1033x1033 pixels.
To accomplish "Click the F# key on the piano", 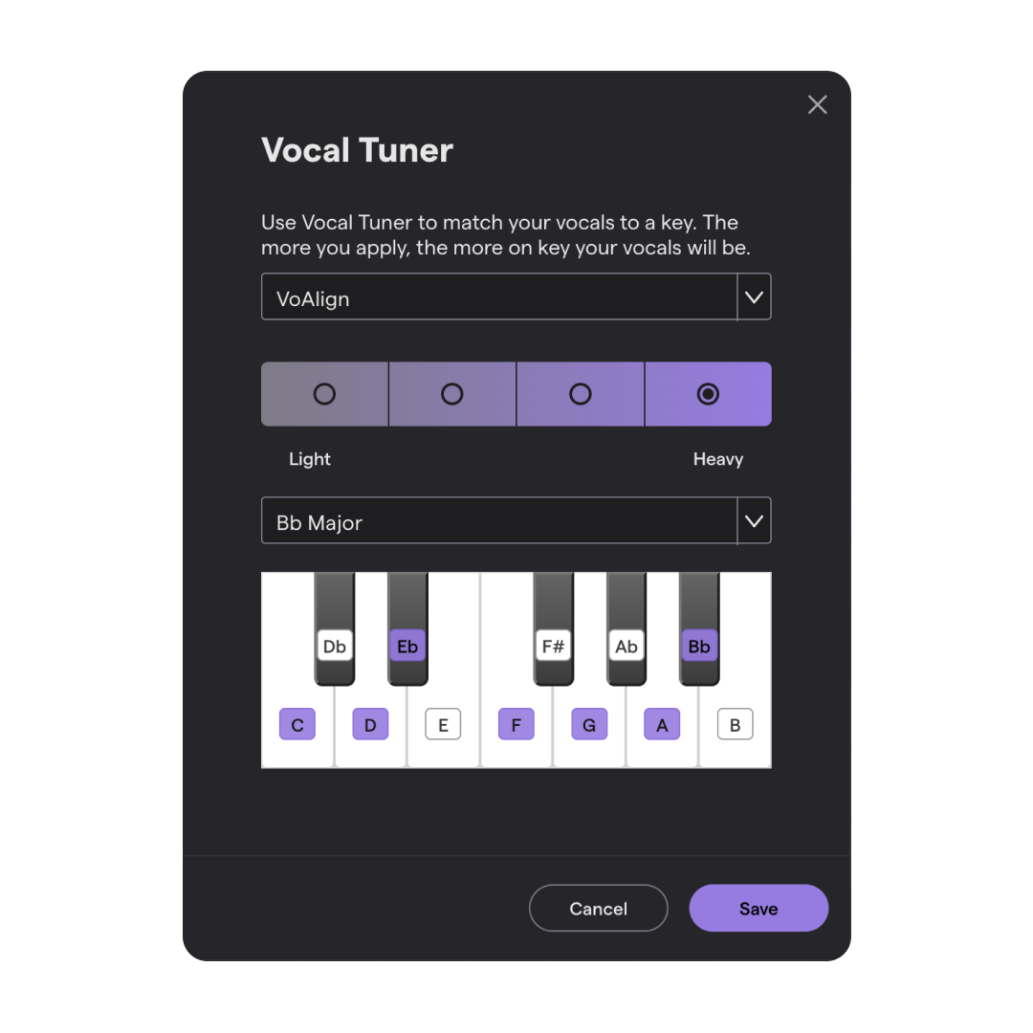I will [x=554, y=647].
